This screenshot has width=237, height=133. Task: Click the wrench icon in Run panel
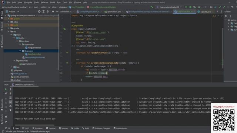[6, 93]
